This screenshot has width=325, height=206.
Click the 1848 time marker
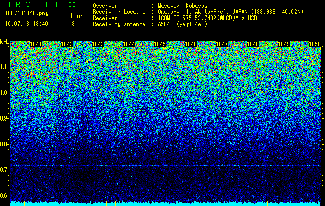253,44
